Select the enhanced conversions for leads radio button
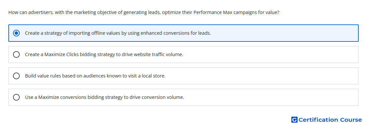Image resolution: width=367 pixels, height=126 pixels. point(16,33)
